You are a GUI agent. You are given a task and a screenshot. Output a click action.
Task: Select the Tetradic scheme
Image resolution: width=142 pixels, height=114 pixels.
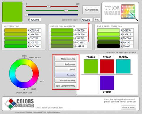coord(65,75)
